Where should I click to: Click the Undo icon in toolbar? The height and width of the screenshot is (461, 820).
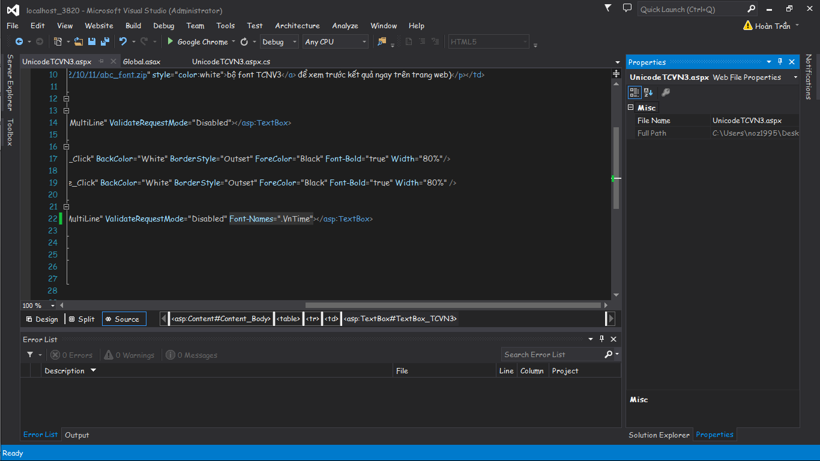[x=123, y=41]
